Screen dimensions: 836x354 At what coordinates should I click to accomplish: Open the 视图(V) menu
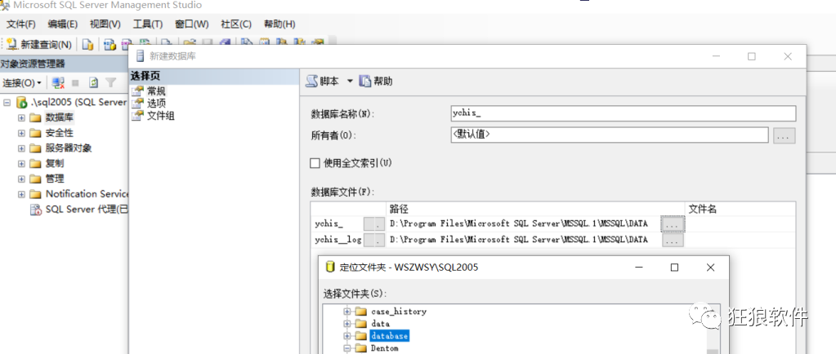pyautogui.click(x=105, y=24)
